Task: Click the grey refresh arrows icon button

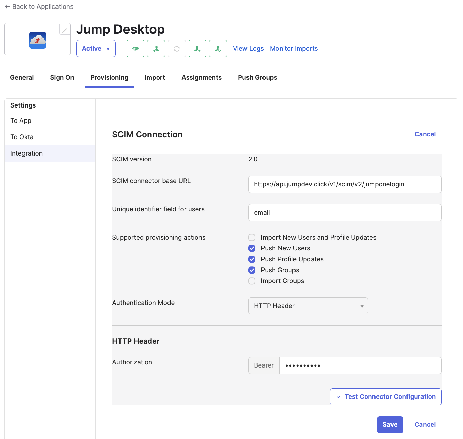Action: (177, 49)
